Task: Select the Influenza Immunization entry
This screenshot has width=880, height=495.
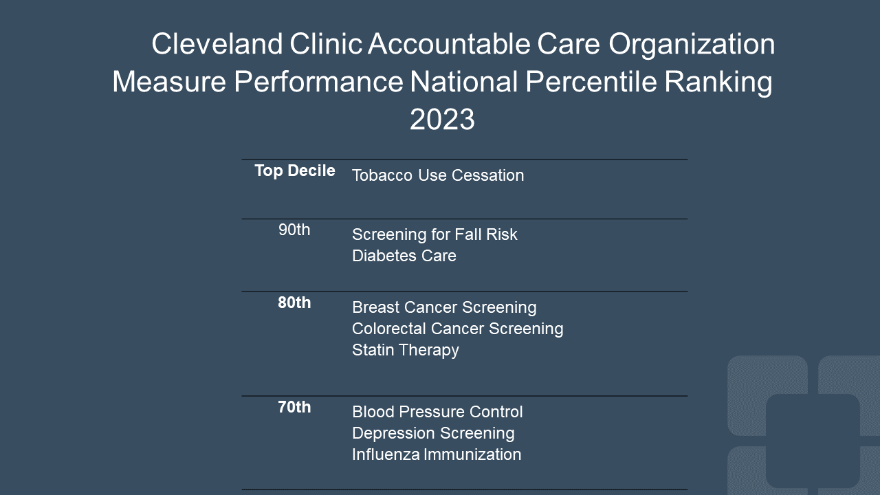Action: click(437, 454)
